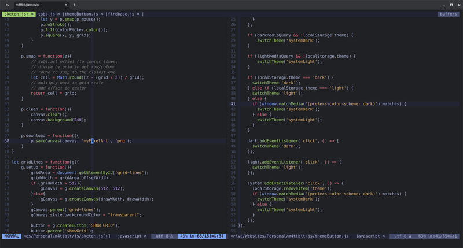Click the sketch.js[+] file path in statusline

pos(67,236)
